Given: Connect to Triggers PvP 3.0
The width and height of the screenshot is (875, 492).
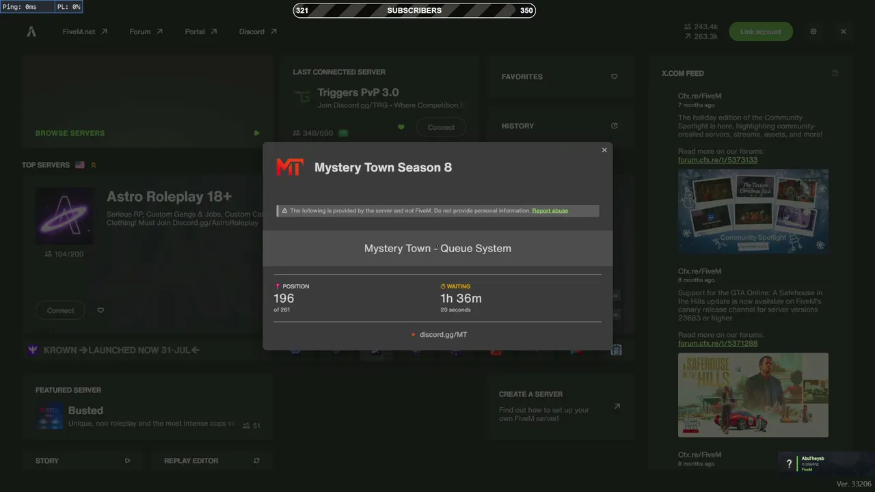Looking at the screenshot, I should tap(441, 127).
